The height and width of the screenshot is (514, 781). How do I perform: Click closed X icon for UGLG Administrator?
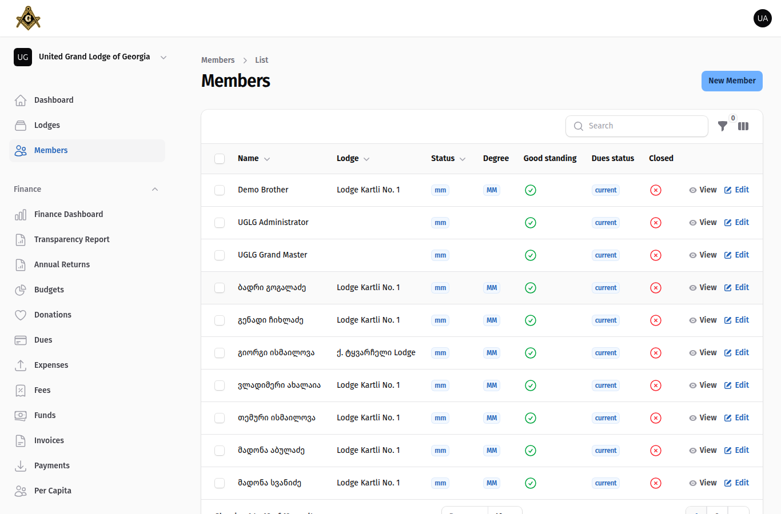656,223
